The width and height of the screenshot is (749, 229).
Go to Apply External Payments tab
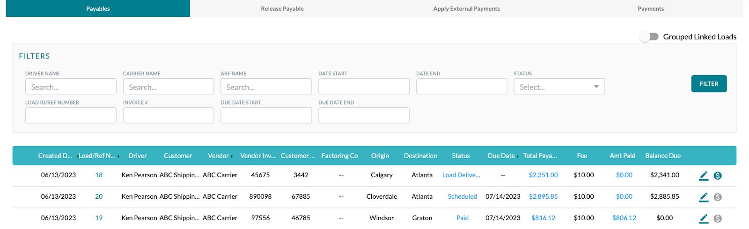coord(467,8)
